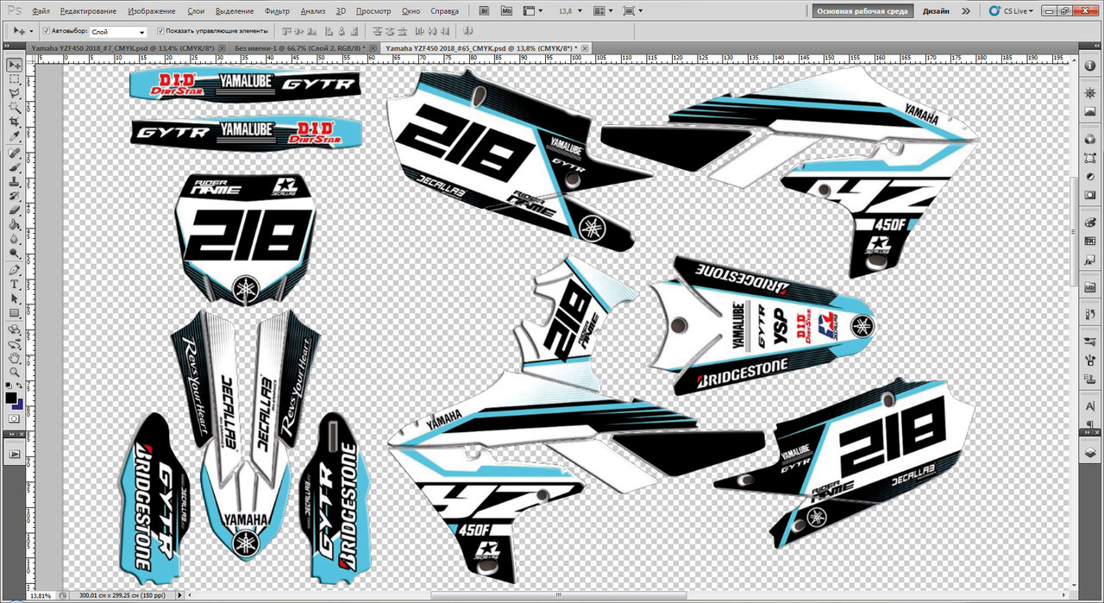Image resolution: width=1104 pixels, height=603 pixels.
Task: Select the Polygonal Lasso tool
Action: click(15, 94)
